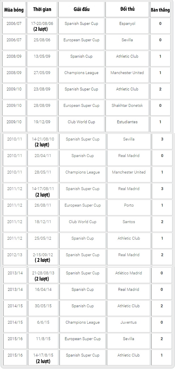
Task: Click the date cell 27/05/09
Action: pyautogui.click(x=42, y=73)
